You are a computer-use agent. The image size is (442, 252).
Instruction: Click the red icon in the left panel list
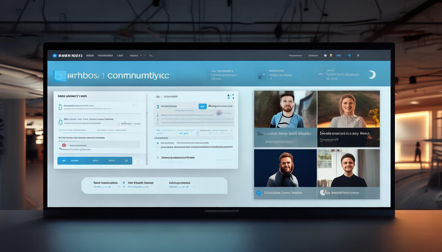[x=64, y=145]
